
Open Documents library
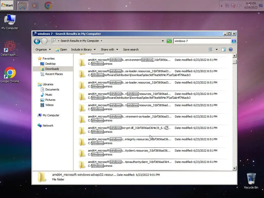[52, 89]
